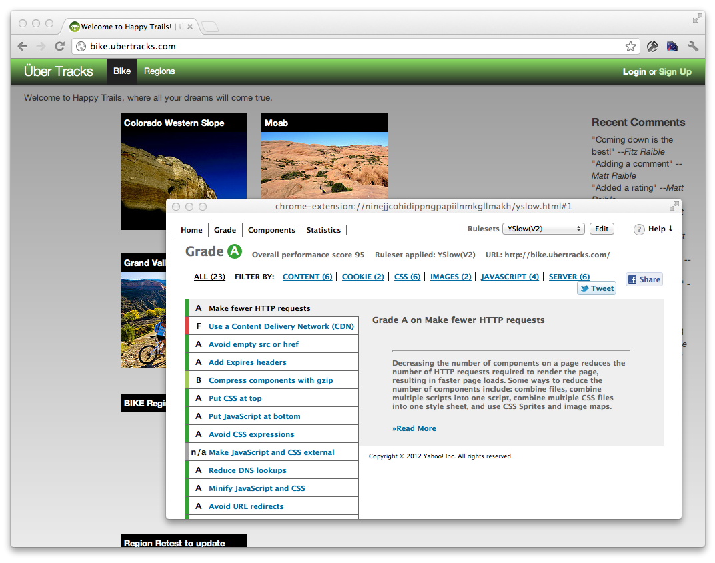Switch to the Statistics tab

pos(323,230)
